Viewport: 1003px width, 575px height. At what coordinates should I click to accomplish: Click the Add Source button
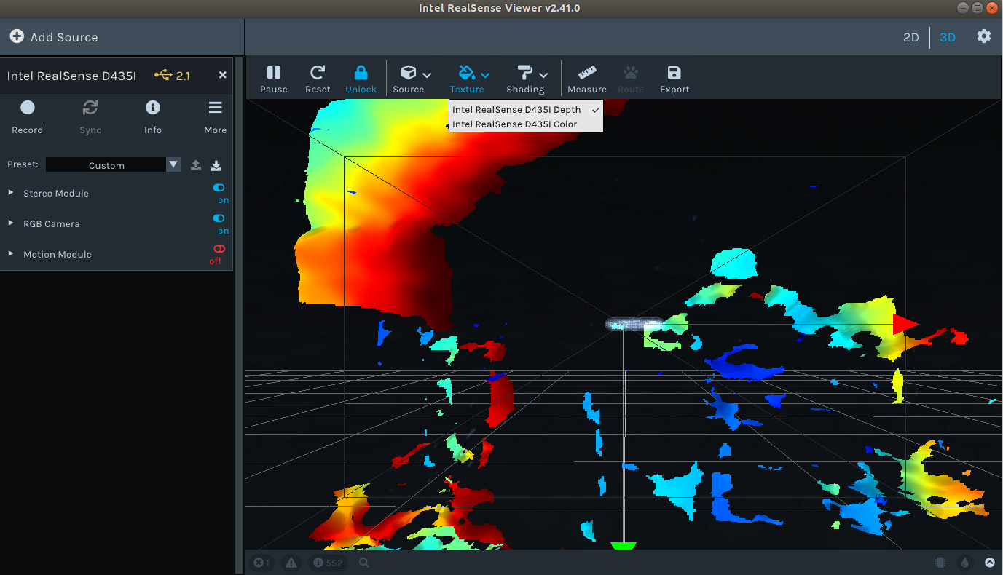click(54, 36)
